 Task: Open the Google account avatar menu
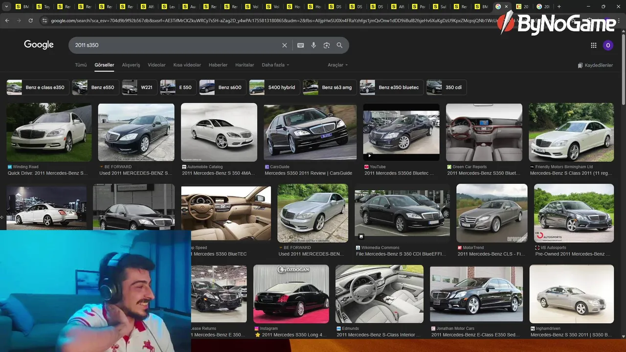pos(608,45)
